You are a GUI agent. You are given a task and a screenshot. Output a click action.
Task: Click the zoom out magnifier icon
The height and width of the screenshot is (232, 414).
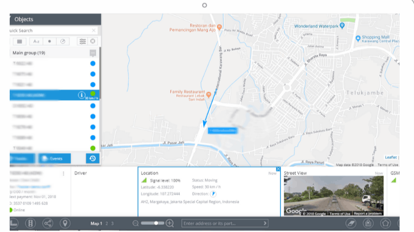click(x=135, y=223)
